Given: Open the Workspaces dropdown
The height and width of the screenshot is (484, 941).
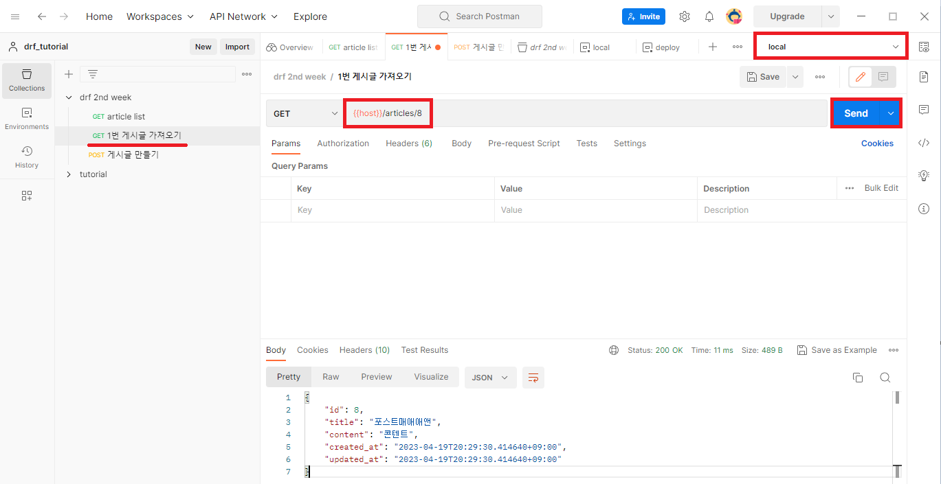Looking at the screenshot, I should pos(160,16).
